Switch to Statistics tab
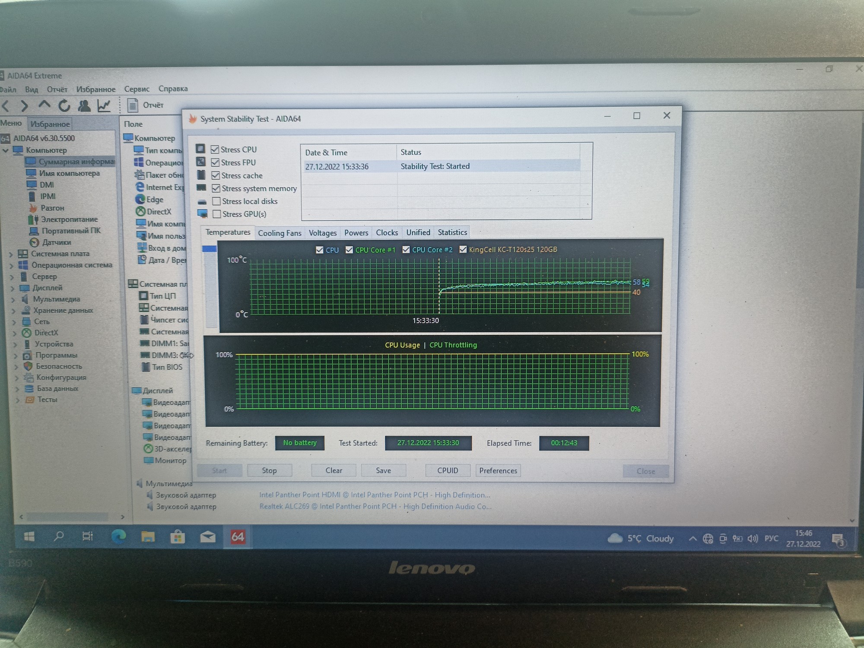The image size is (864, 648). (x=452, y=232)
